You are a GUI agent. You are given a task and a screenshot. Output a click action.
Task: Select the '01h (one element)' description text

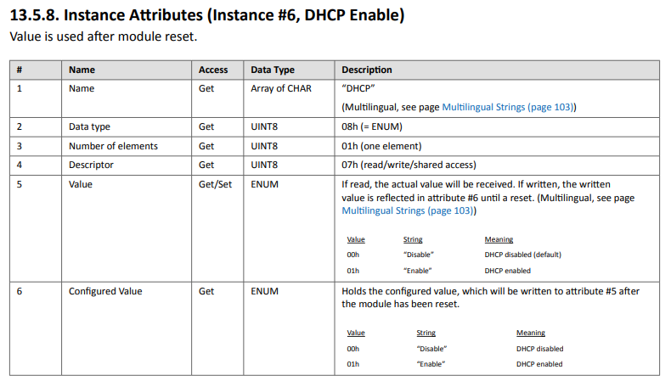pyautogui.click(x=381, y=146)
